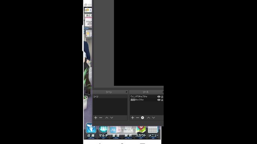Hide the 画面キャプチャ source with its eye icon
Image resolution: width=257 pixels, height=144 pixels.
point(159,100)
